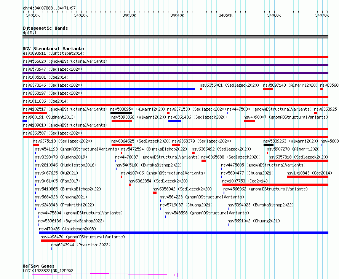Select nsv5839263 (Almarri2020) label
This screenshot has height=279, width=339.
(x=291, y=141)
